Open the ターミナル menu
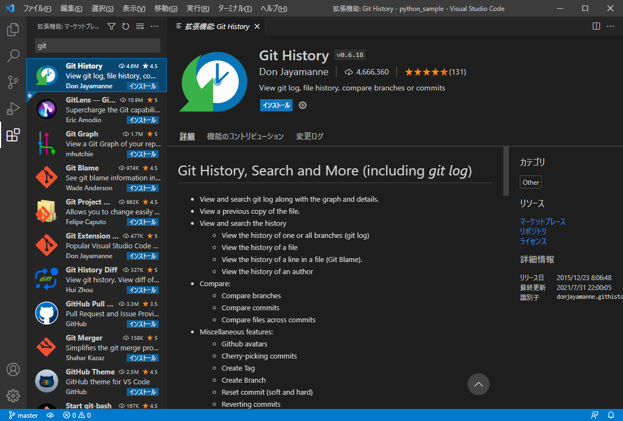The width and height of the screenshot is (623, 421). pos(234,9)
